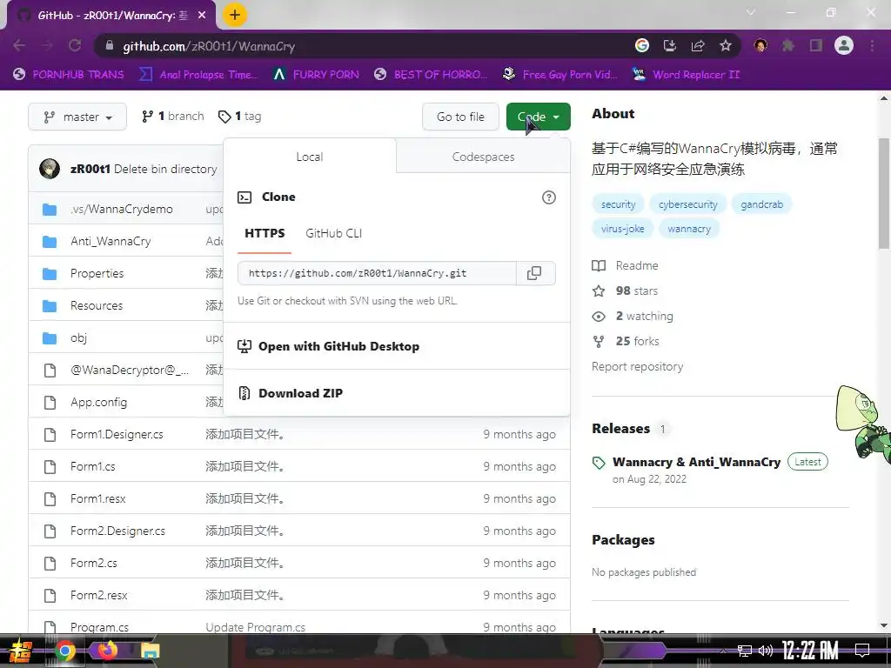Click the share page icon in address bar

pyautogui.click(x=698, y=46)
